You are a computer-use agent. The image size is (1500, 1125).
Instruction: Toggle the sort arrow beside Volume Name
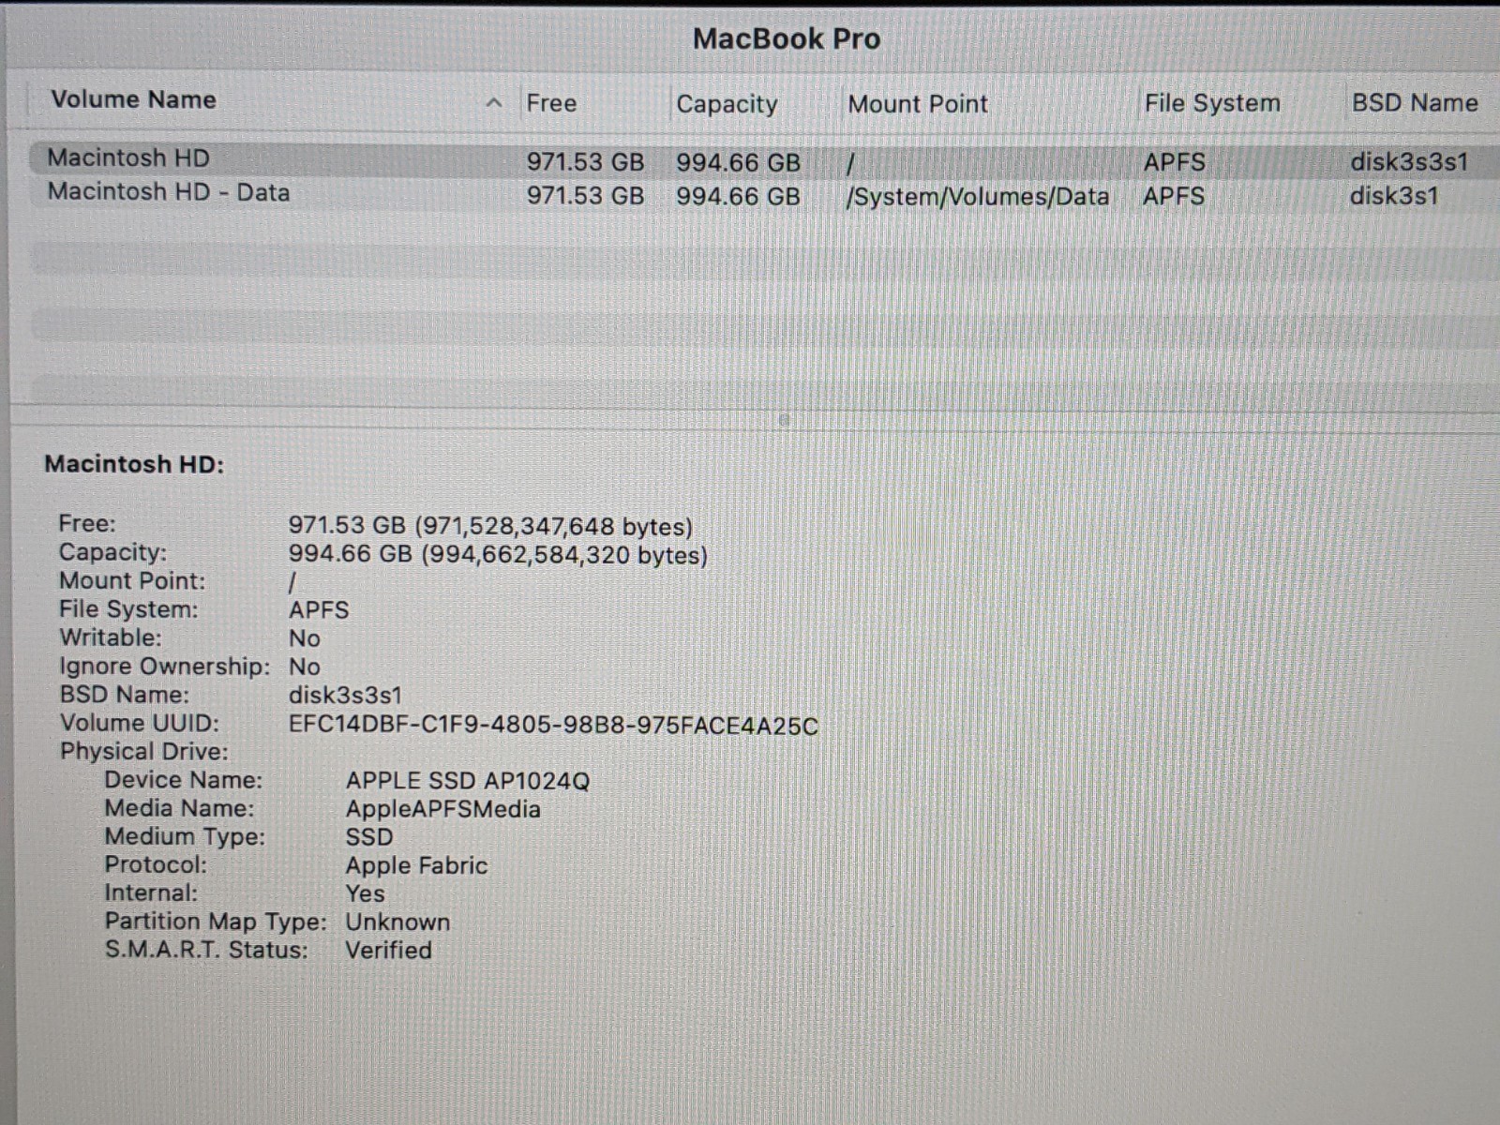tap(494, 103)
